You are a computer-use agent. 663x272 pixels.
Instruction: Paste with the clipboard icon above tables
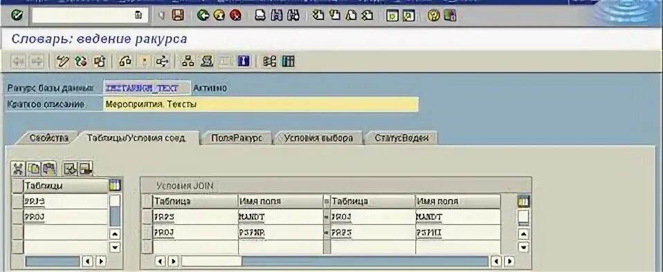[49, 168]
